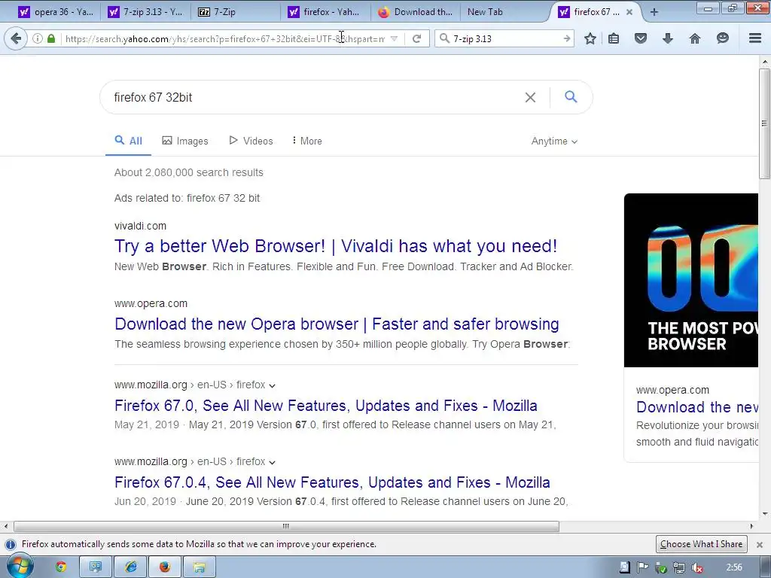Switch to the firefox - Yahoo tab
Screen dimensions: 771x578
pyautogui.click(x=325, y=12)
